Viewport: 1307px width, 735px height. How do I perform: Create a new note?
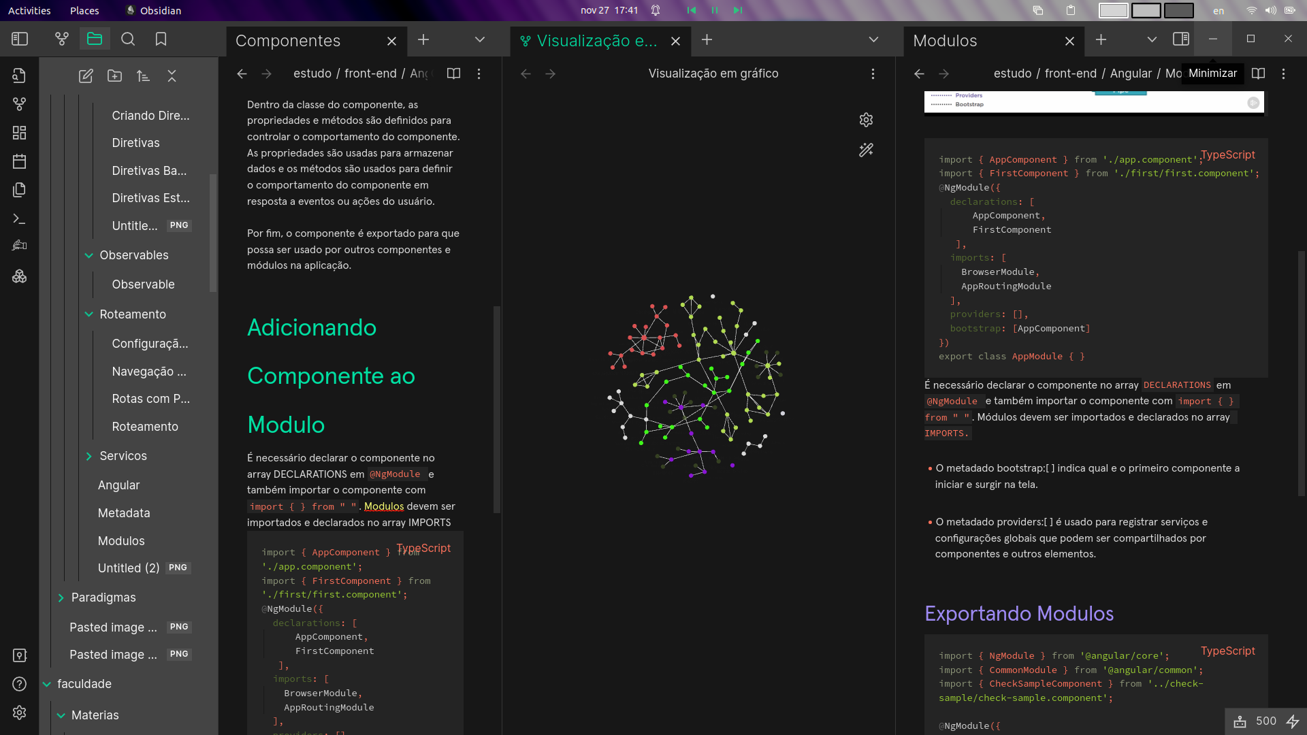pyautogui.click(x=86, y=76)
